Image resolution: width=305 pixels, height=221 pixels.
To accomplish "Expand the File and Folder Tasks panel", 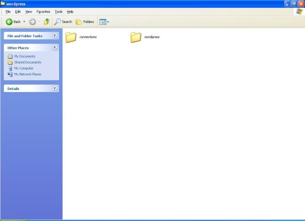I will click(x=55, y=36).
